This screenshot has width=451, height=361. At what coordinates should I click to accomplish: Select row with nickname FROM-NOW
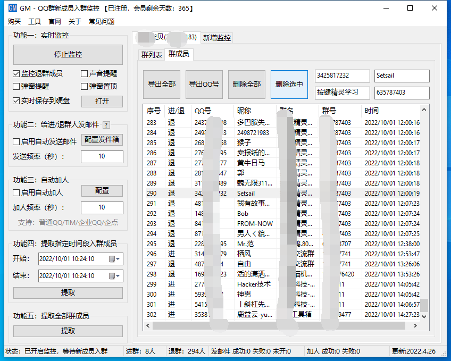pos(282,224)
